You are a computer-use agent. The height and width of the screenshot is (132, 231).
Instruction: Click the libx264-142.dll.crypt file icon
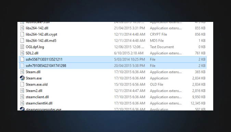22,34
